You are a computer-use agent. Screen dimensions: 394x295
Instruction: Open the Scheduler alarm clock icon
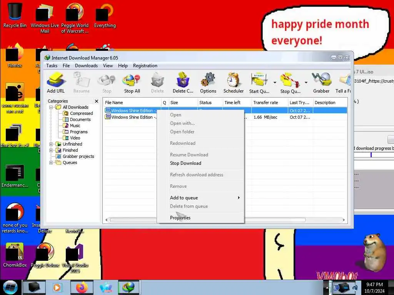234,83
